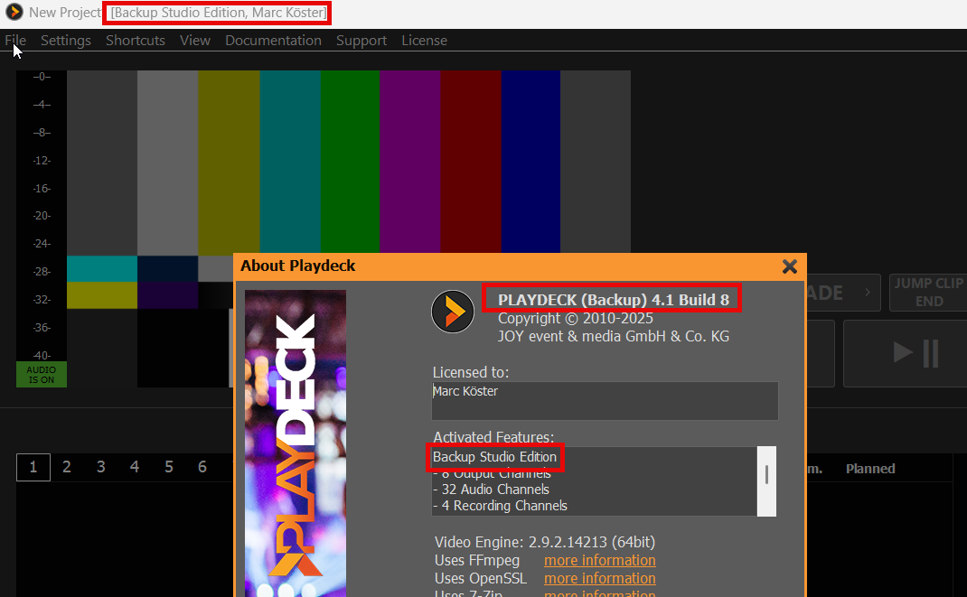The width and height of the screenshot is (967, 597).
Task: Select playlist tab 1
Action: tap(33, 467)
